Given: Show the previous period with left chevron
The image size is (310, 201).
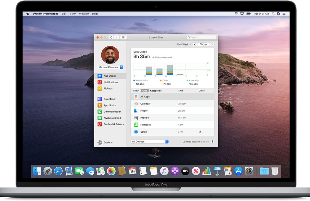Looking at the screenshot, I should pos(195,45).
